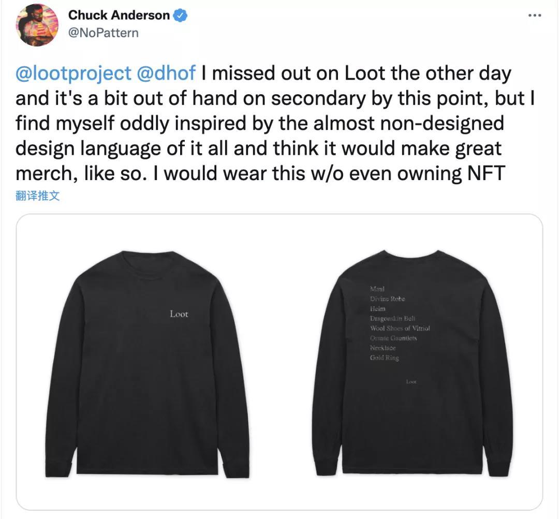Click the Loot logo on the front shirt
Screen dimensions: 559x519
(179, 314)
